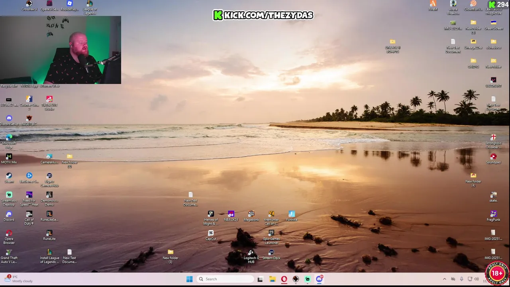
Task: Launch the CapCut desktop shortcut
Action: [x=211, y=235]
